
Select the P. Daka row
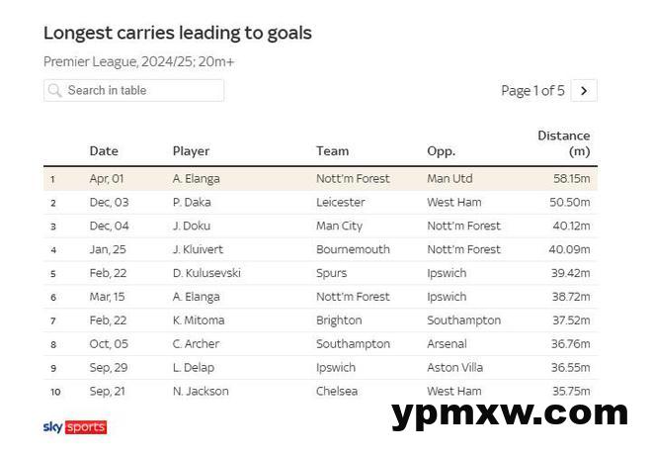[321, 203]
